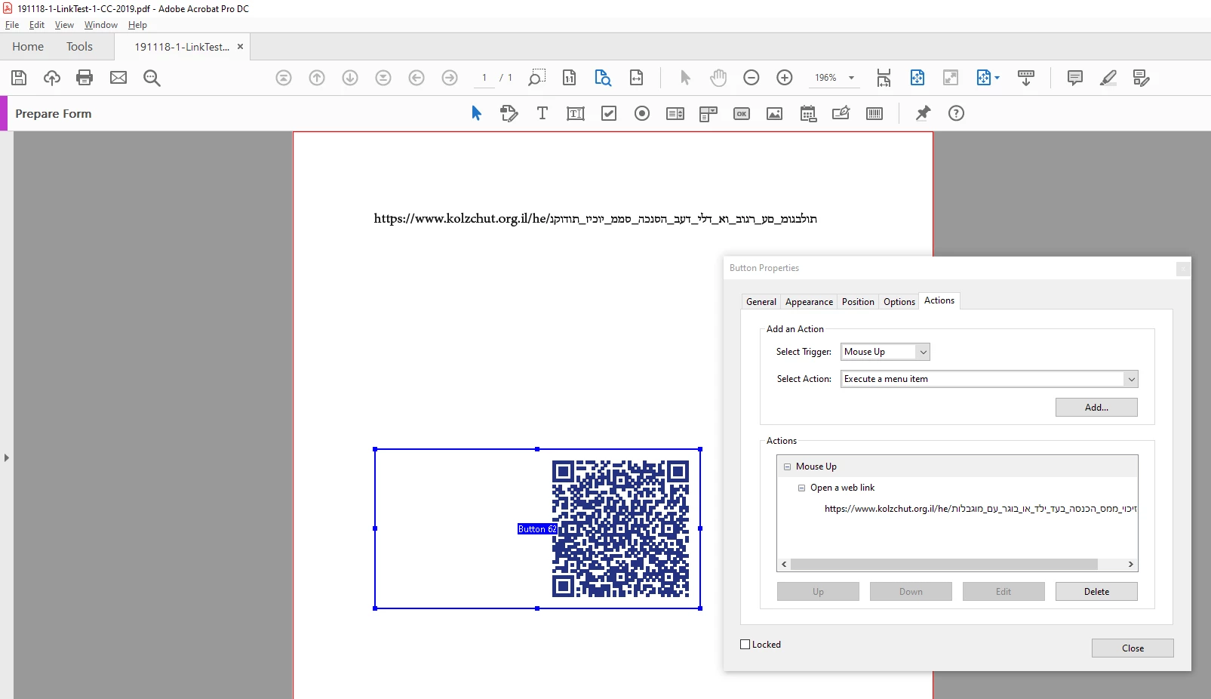Toggle the Locked checkbox

pos(745,645)
